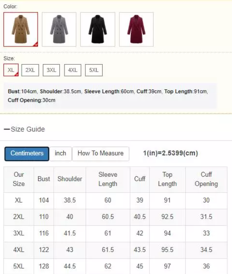This screenshot has height=274, width=232.
Task: Open the How To Measure tab
Action: (x=101, y=154)
